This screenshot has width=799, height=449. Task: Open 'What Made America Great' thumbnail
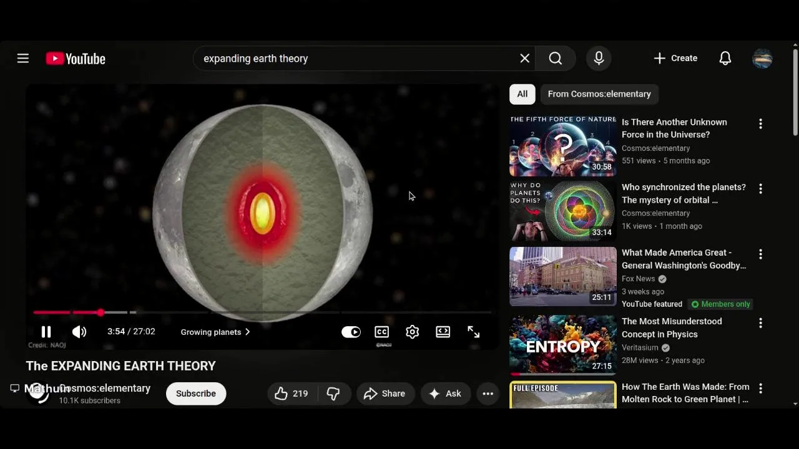563,277
